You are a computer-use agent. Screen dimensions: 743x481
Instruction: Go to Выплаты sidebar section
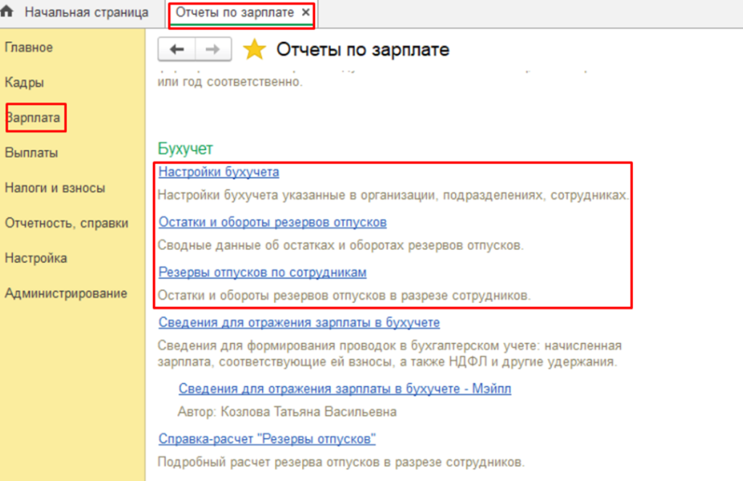tap(31, 153)
